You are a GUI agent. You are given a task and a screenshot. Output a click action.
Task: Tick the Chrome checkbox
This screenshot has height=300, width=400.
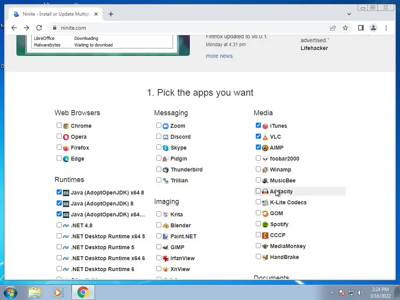59,125
